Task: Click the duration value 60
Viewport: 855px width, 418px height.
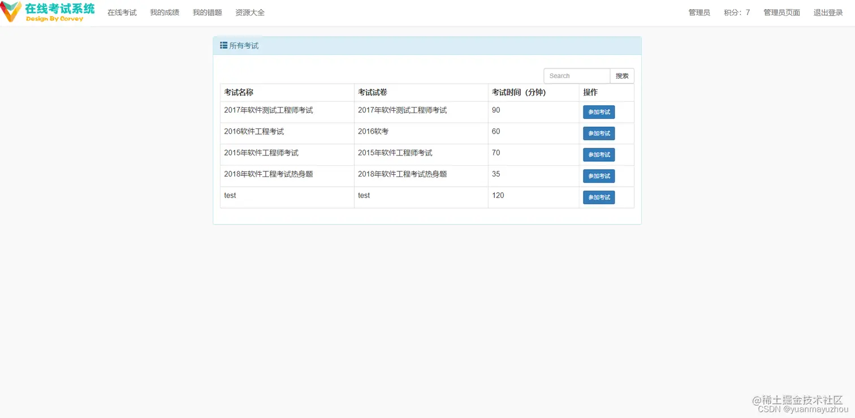Action: click(496, 131)
